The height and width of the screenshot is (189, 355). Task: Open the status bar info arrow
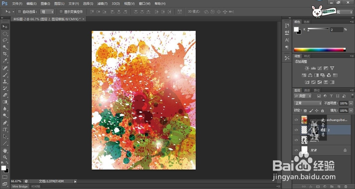[75, 181]
